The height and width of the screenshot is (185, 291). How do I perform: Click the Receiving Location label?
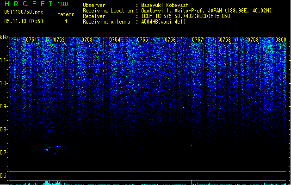[x=108, y=11]
